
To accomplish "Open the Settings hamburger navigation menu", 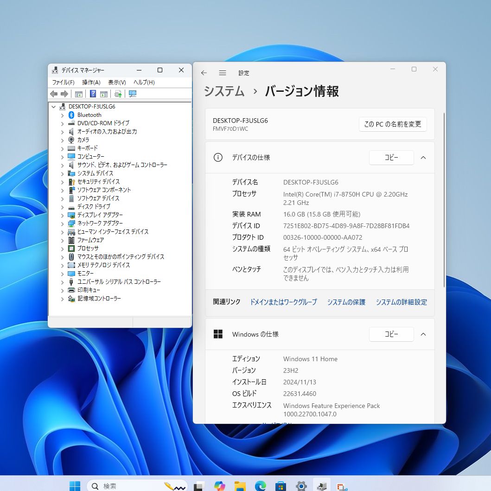I will pyautogui.click(x=223, y=73).
